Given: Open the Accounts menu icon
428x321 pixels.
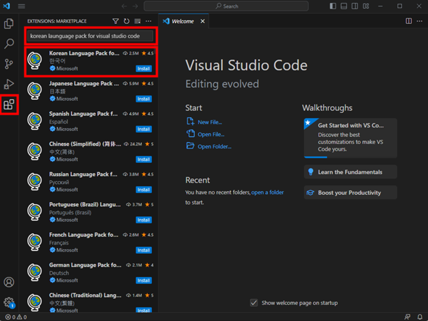Looking at the screenshot, I should (x=9, y=282).
